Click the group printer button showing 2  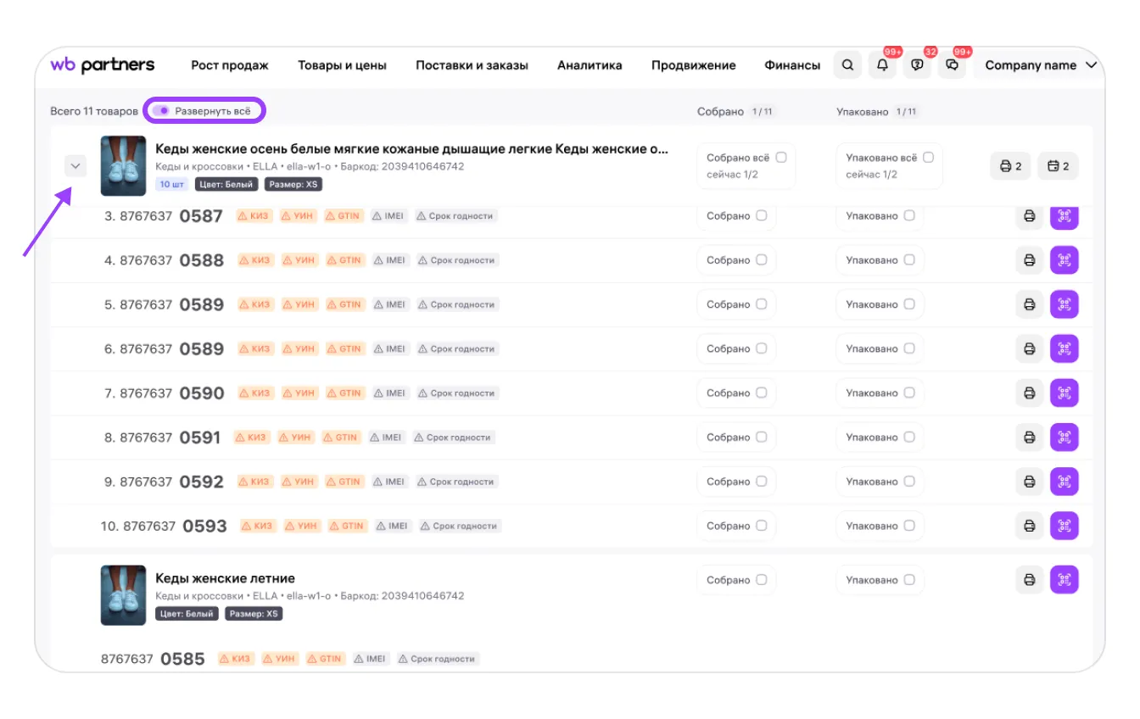coord(1010,166)
